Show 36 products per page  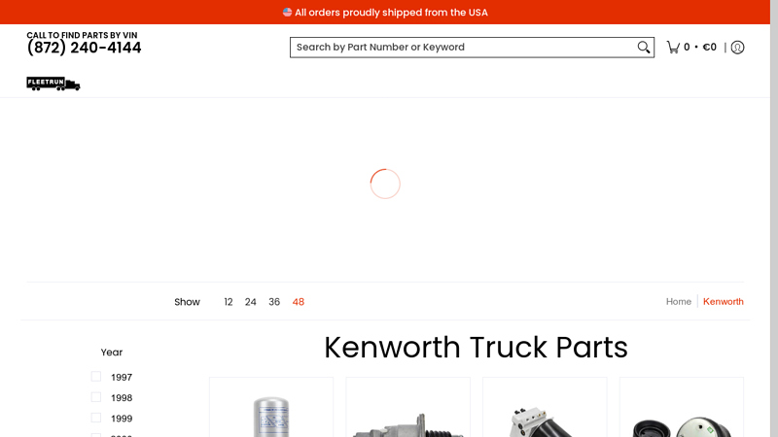point(274,302)
